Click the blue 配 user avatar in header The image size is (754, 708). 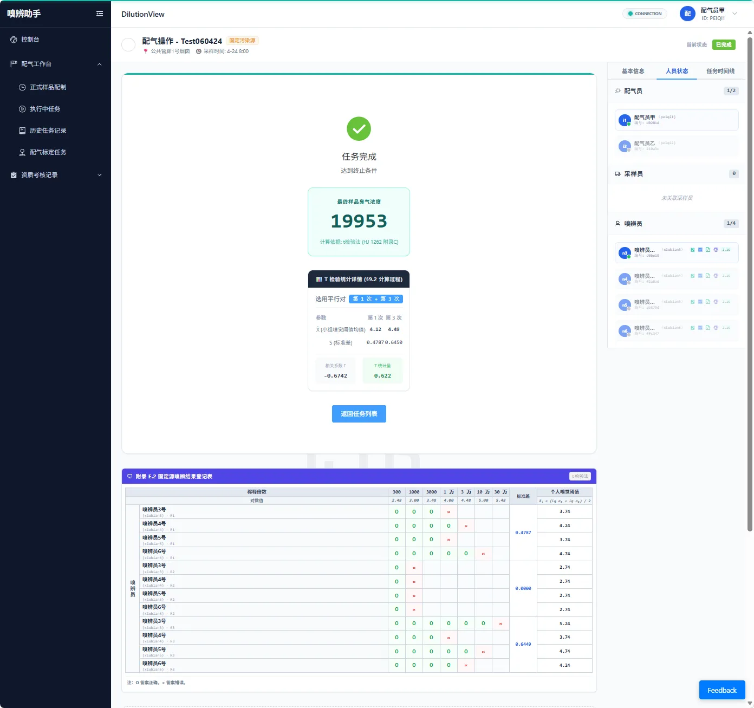tap(687, 14)
